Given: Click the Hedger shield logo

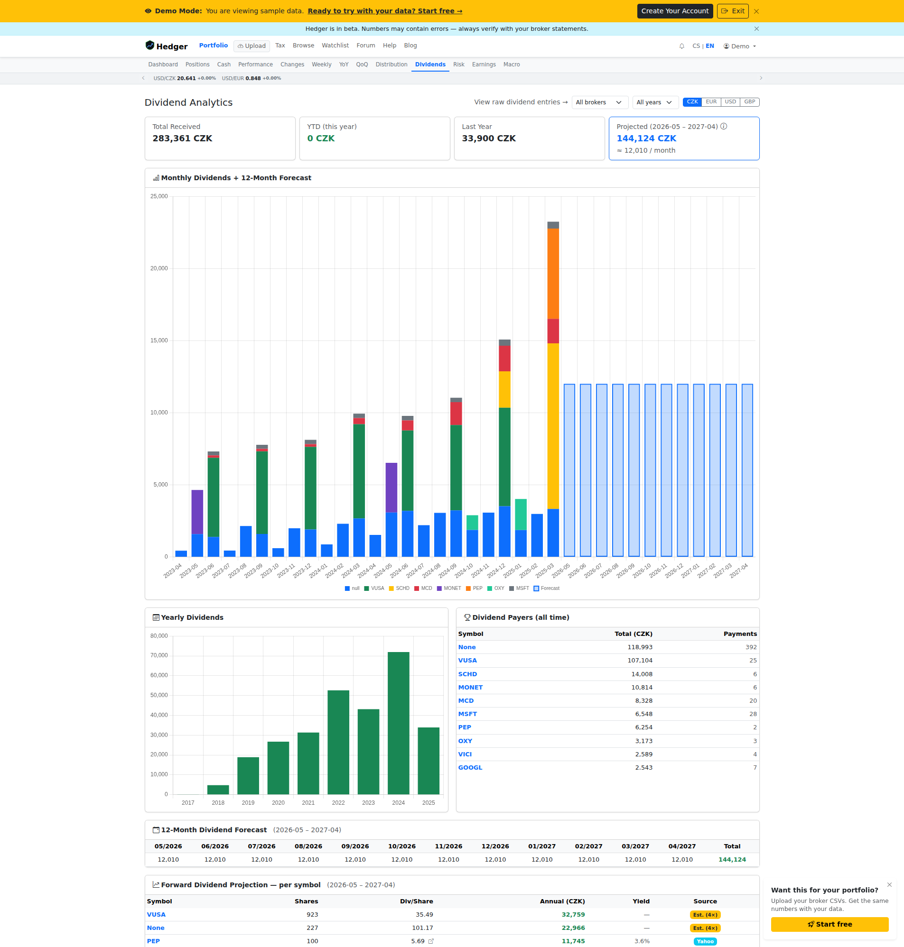Looking at the screenshot, I should click(x=150, y=46).
